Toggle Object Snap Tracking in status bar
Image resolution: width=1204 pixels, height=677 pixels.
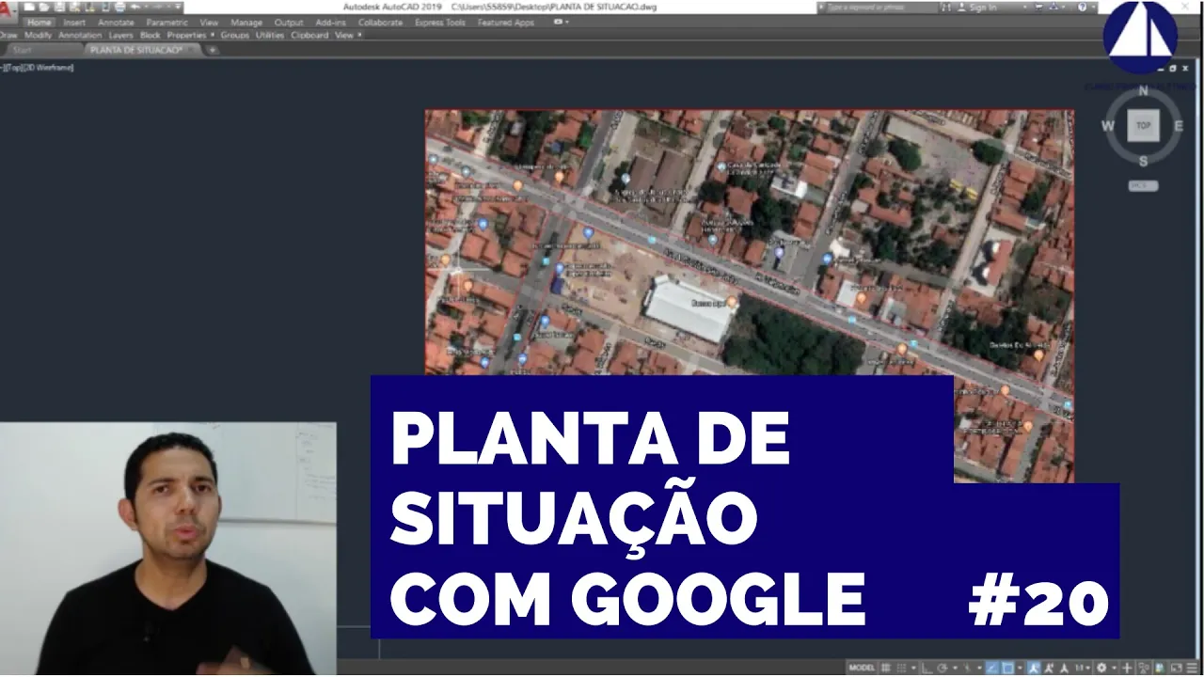coord(991,668)
